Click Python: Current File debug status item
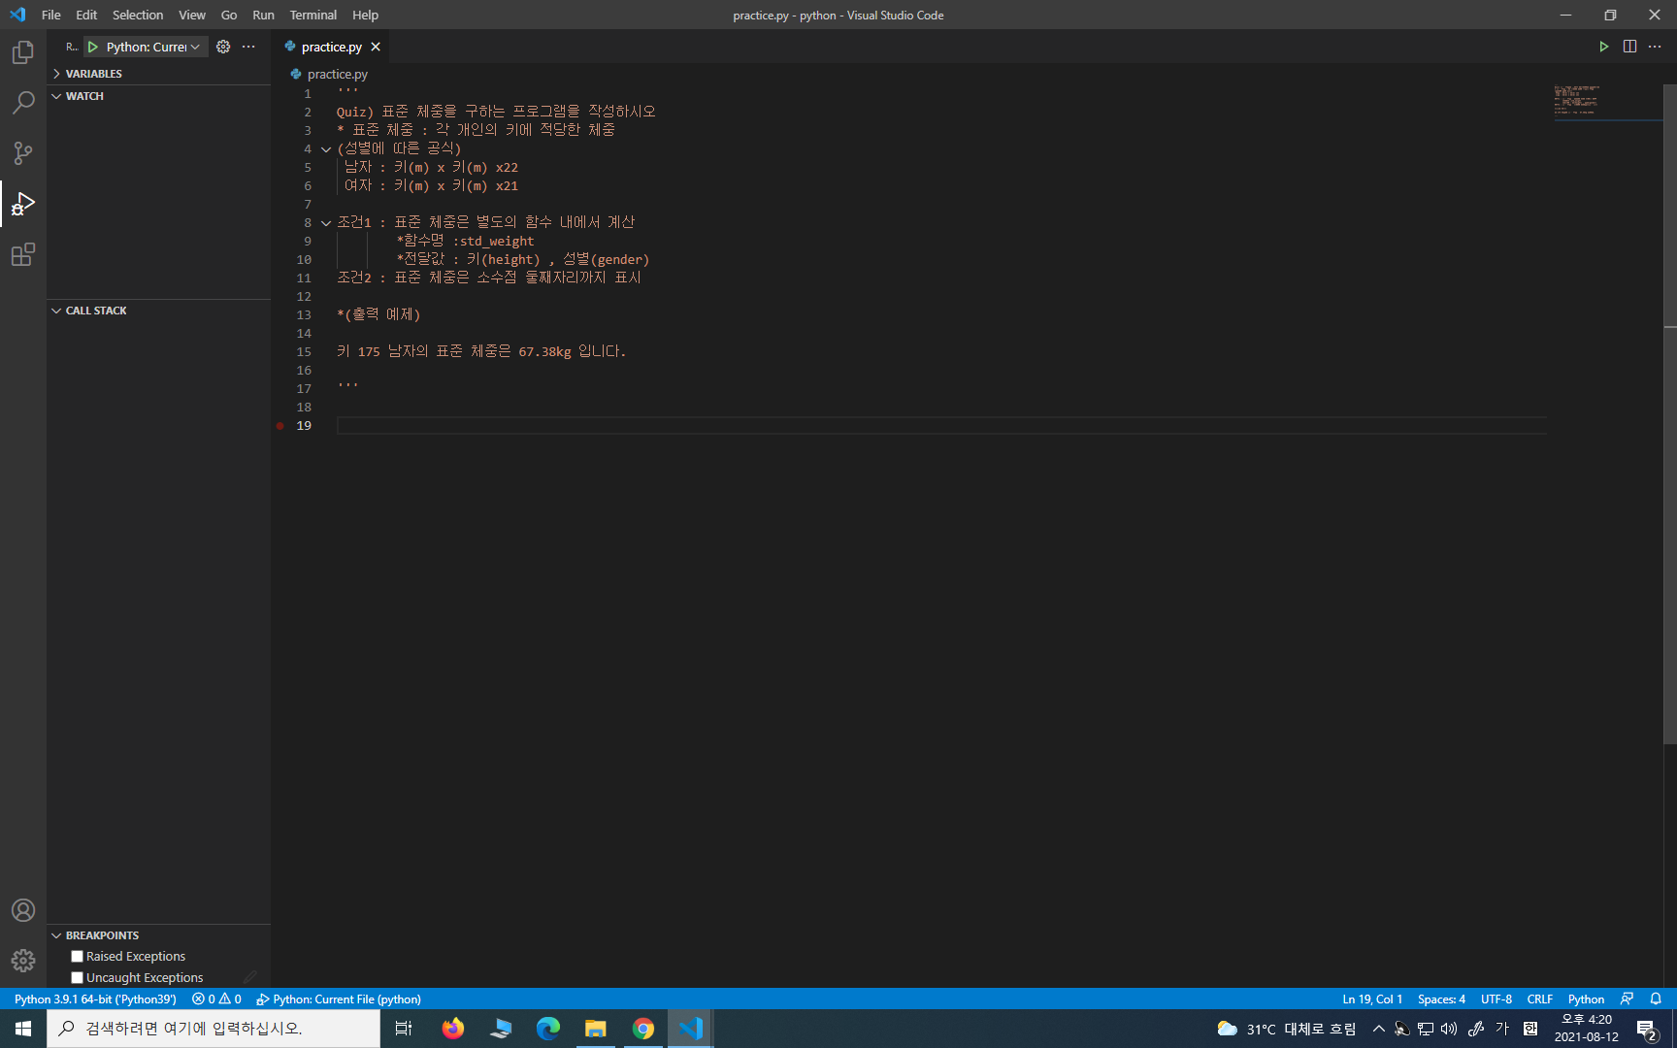Viewport: 1677px width, 1048px height. [339, 999]
